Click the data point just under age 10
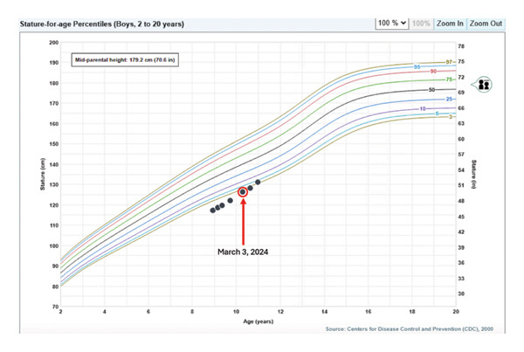The width and height of the screenshot is (524, 352). [230, 201]
